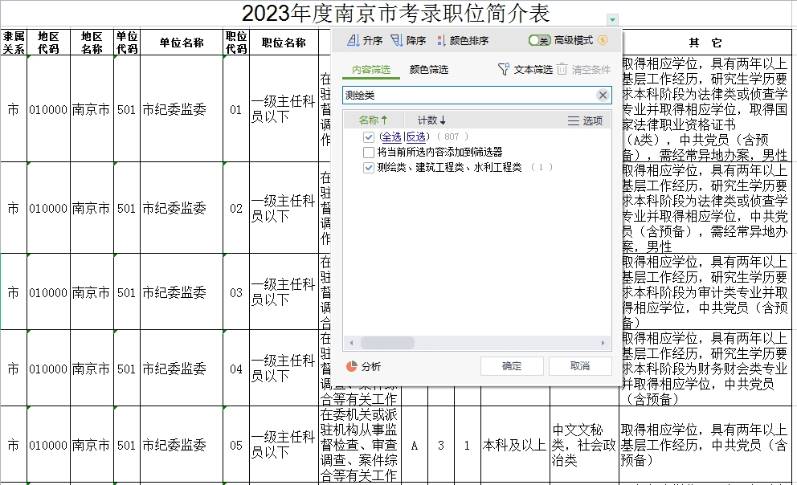Select 010000 cell in row 02
The height and width of the screenshot is (485, 797).
click(48, 208)
